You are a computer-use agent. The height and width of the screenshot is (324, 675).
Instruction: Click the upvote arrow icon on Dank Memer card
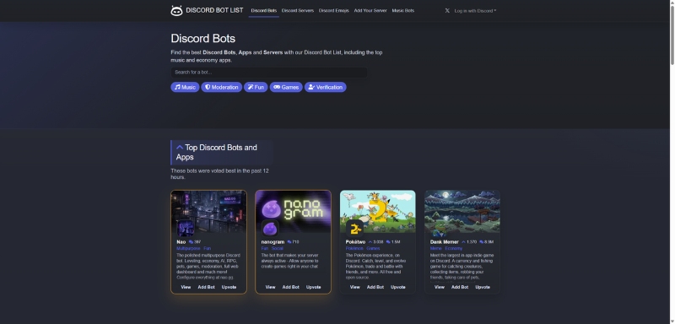[x=463, y=242]
